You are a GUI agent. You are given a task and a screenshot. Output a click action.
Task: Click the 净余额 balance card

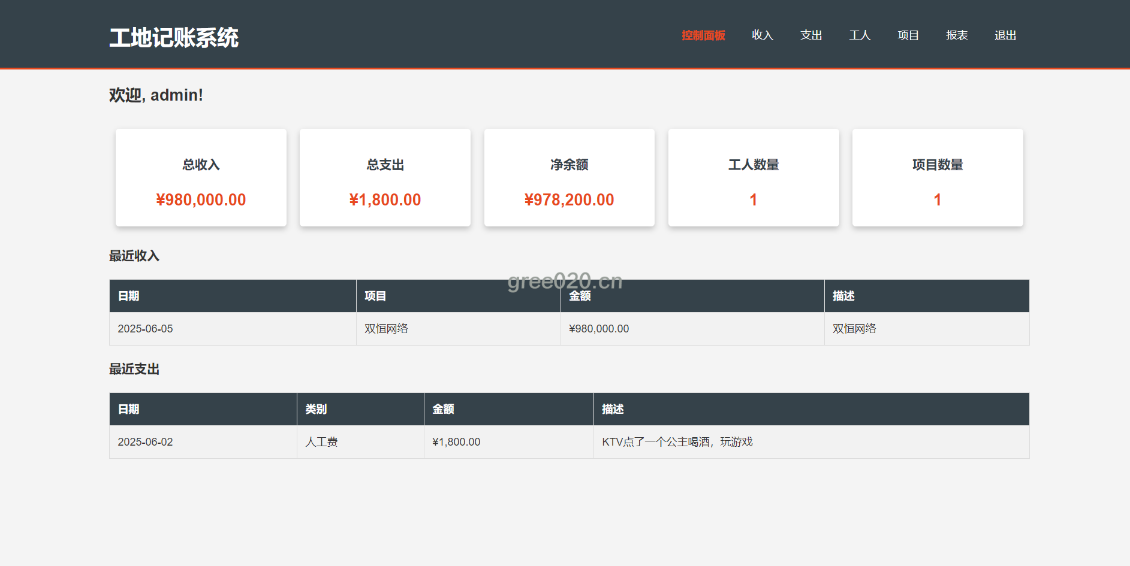(x=569, y=178)
